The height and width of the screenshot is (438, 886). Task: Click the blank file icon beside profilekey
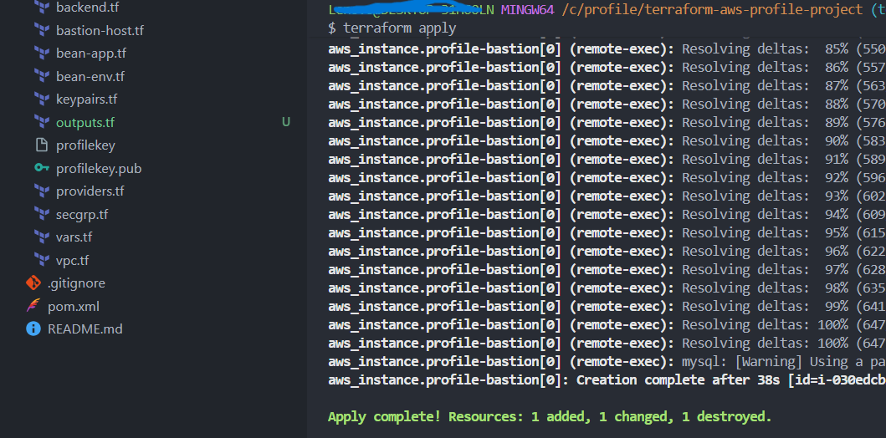(42, 145)
